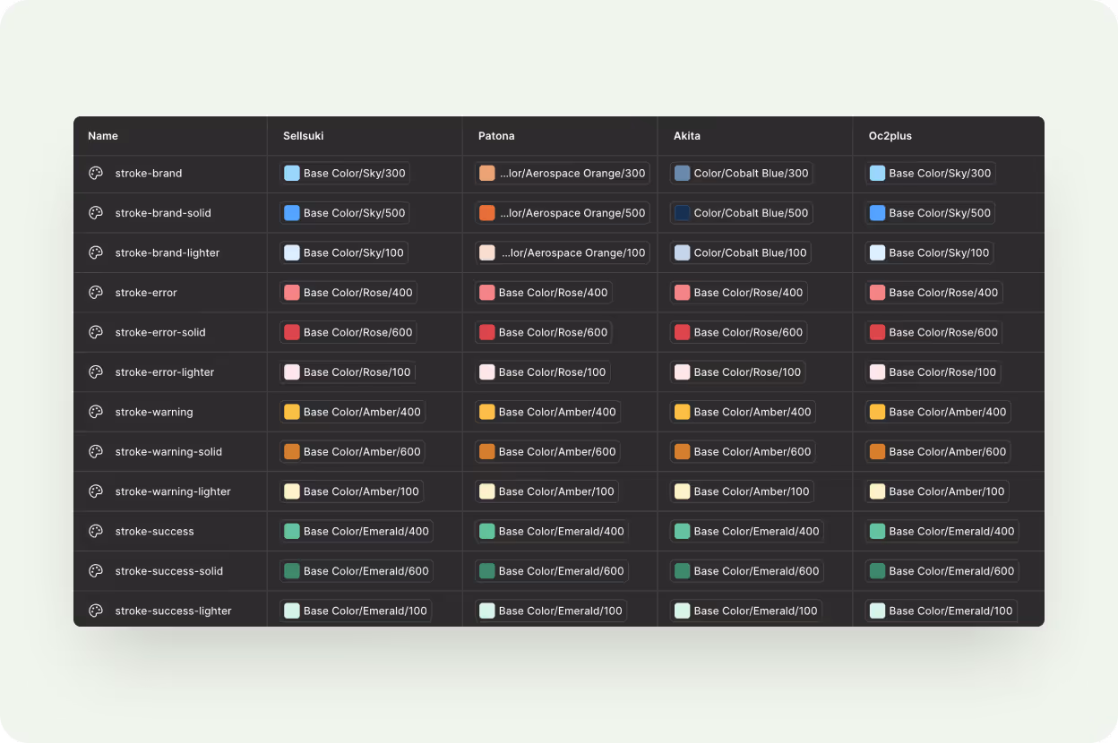Select the Oc2plus column header
This screenshot has width=1118, height=743.
890,136
